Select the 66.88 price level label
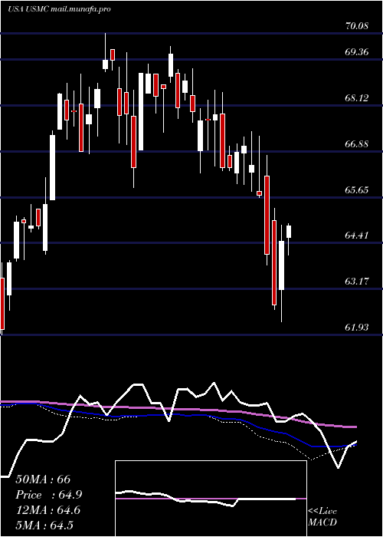This screenshot has height=537, width=383. pos(357,144)
